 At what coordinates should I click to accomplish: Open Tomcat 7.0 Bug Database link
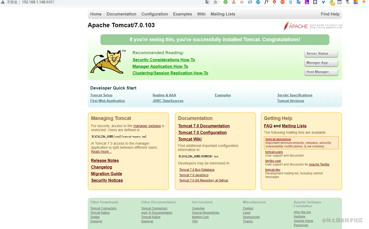[x=197, y=170]
